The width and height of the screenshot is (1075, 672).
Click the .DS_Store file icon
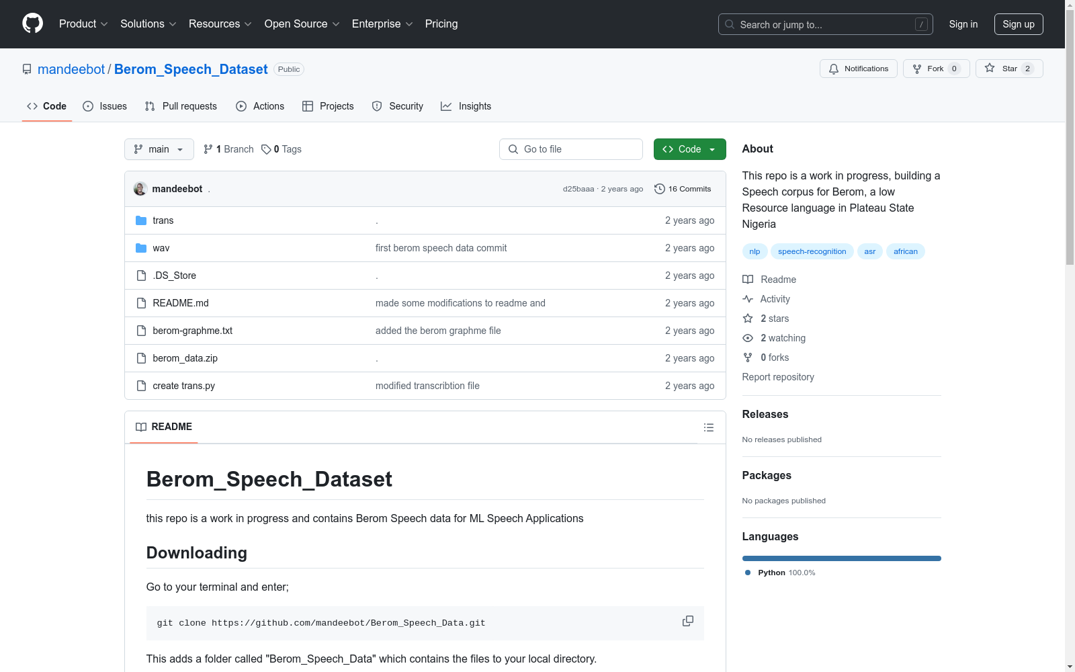(x=141, y=276)
